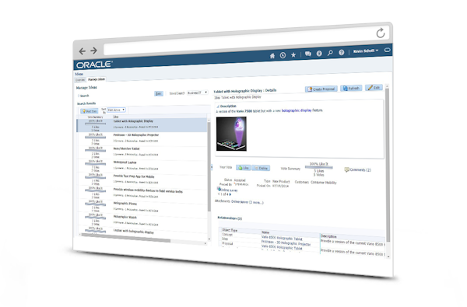Click the details pane scroll up arrow

[387, 86]
